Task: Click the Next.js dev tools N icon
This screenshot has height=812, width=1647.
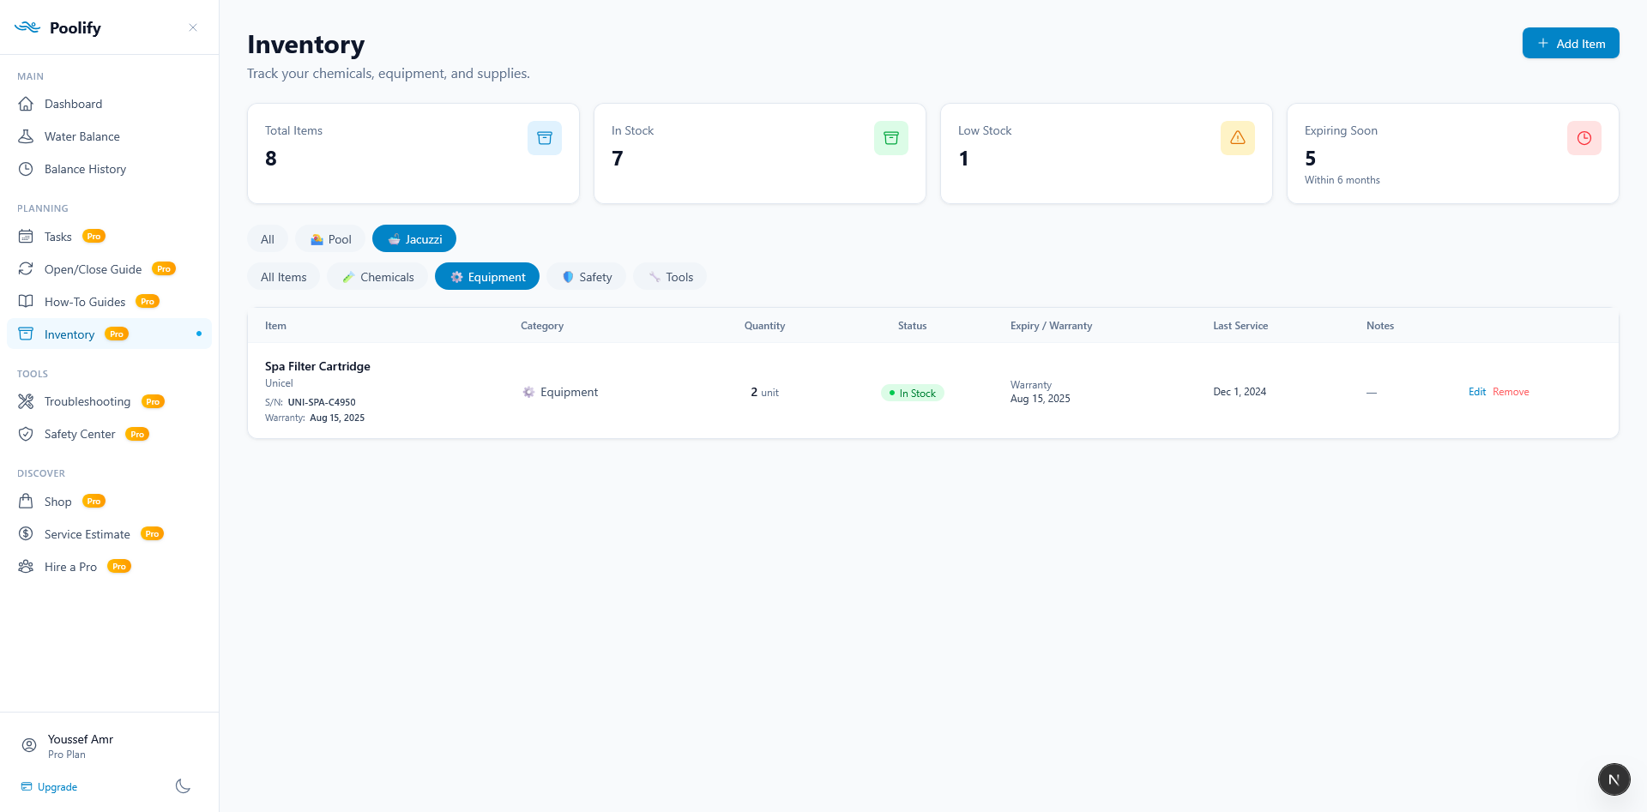Action: pos(1614,779)
